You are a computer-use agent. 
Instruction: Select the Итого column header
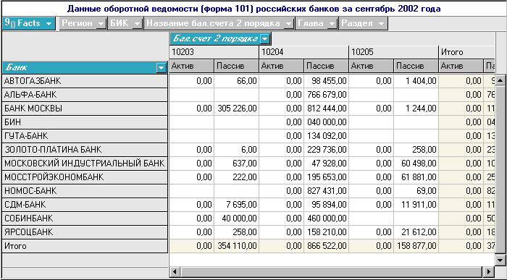click(467, 52)
